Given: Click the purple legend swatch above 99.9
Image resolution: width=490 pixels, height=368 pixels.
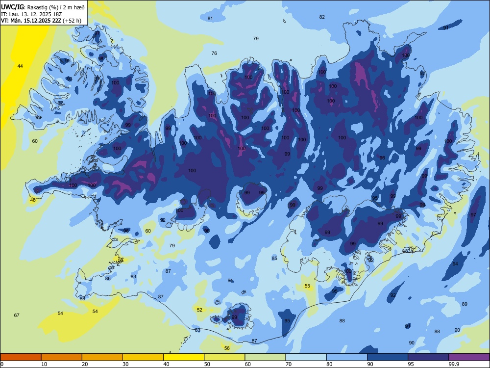Looking at the screenshot, I should click(469, 357).
